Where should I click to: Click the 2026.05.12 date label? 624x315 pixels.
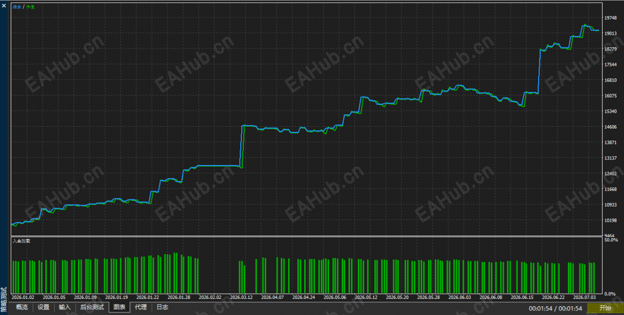[x=366, y=297]
